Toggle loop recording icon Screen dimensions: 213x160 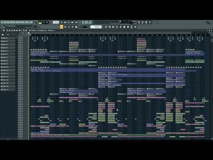click(x=76, y=23)
